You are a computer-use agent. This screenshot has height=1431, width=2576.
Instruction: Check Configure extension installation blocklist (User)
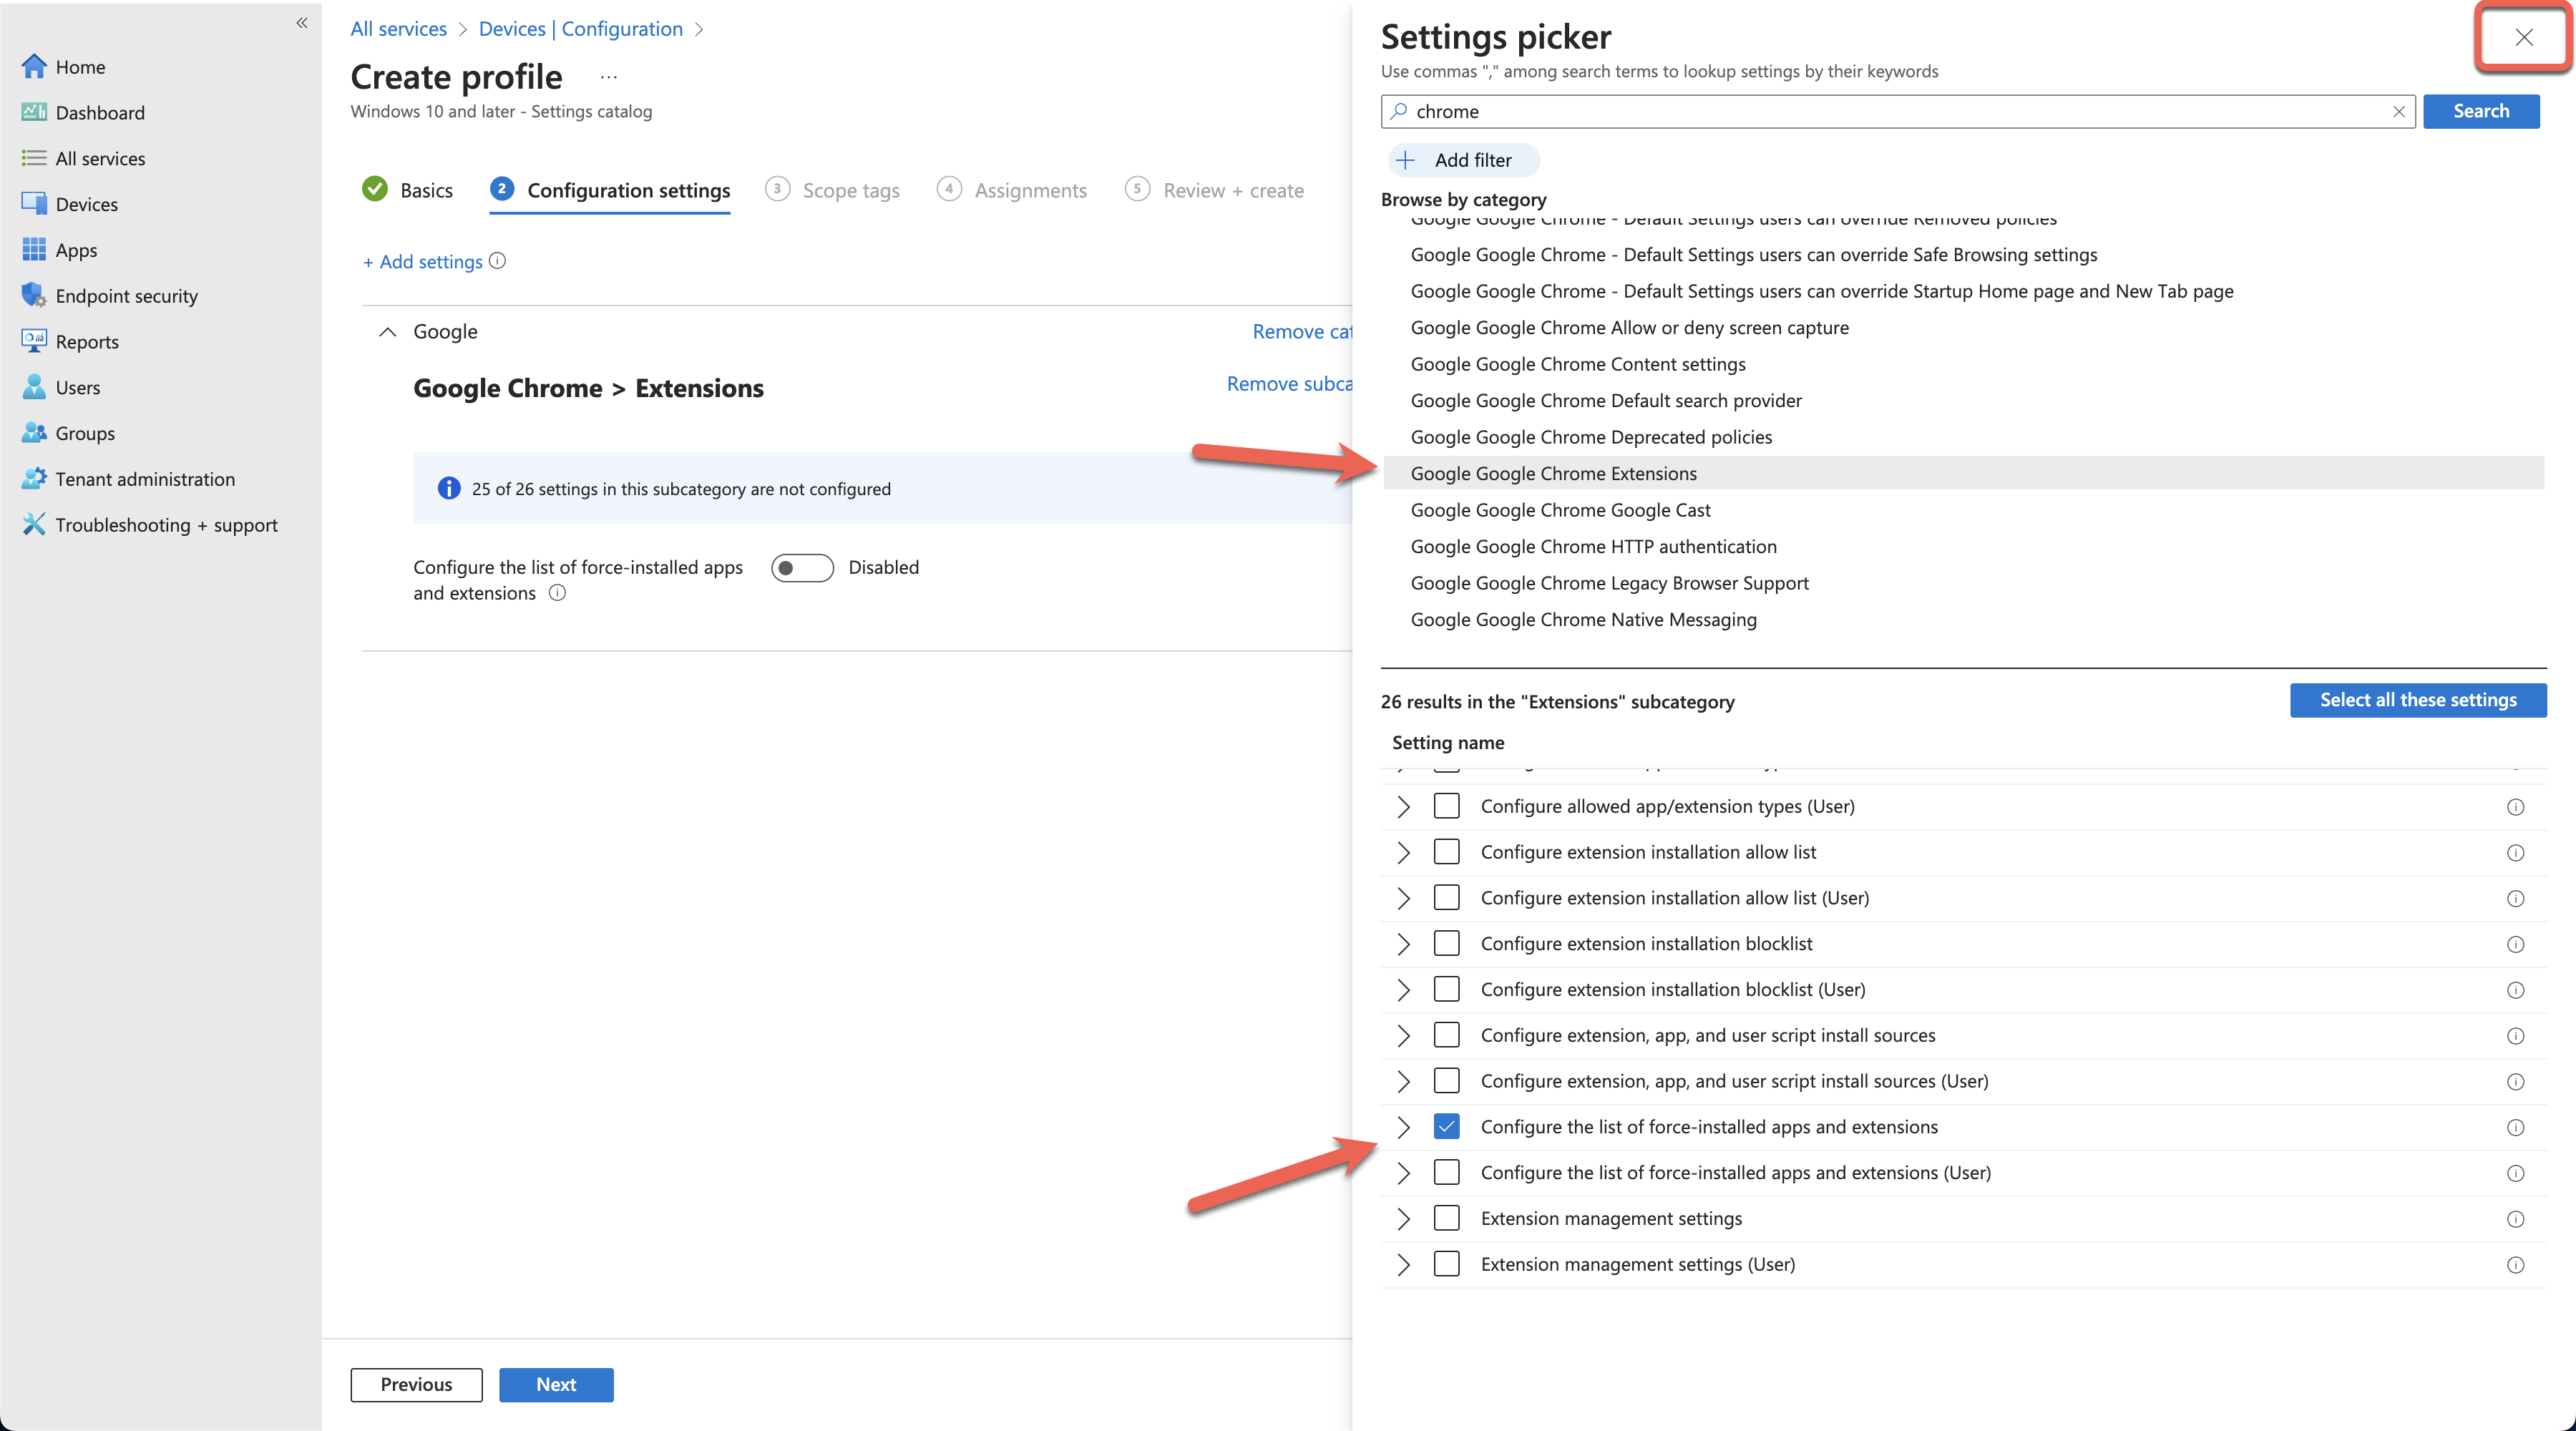tap(1446, 989)
